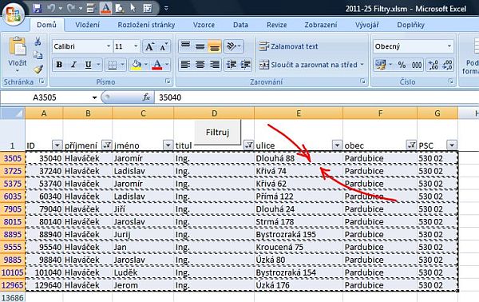The height and width of the screenshot is (302, 479).
Task: Click Zalamovat text to wrap text
Action: 288,46
